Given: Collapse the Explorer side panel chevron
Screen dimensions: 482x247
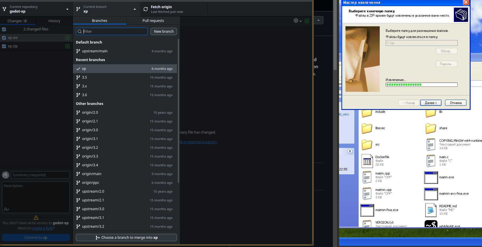Looking at the screenshot, I should (x=350, y=151).
